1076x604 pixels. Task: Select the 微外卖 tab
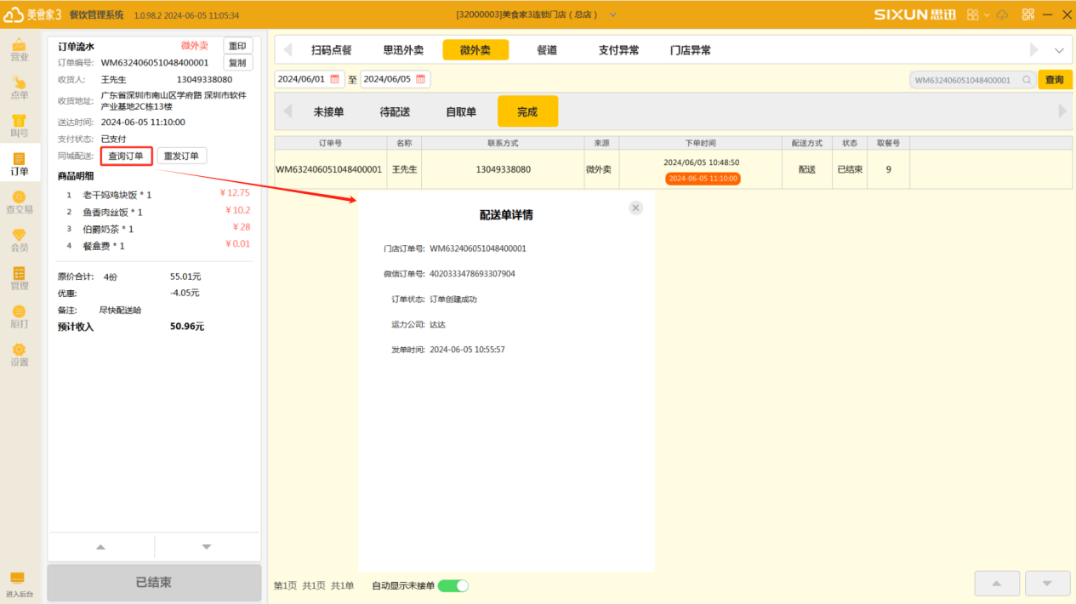pos(475,50)
